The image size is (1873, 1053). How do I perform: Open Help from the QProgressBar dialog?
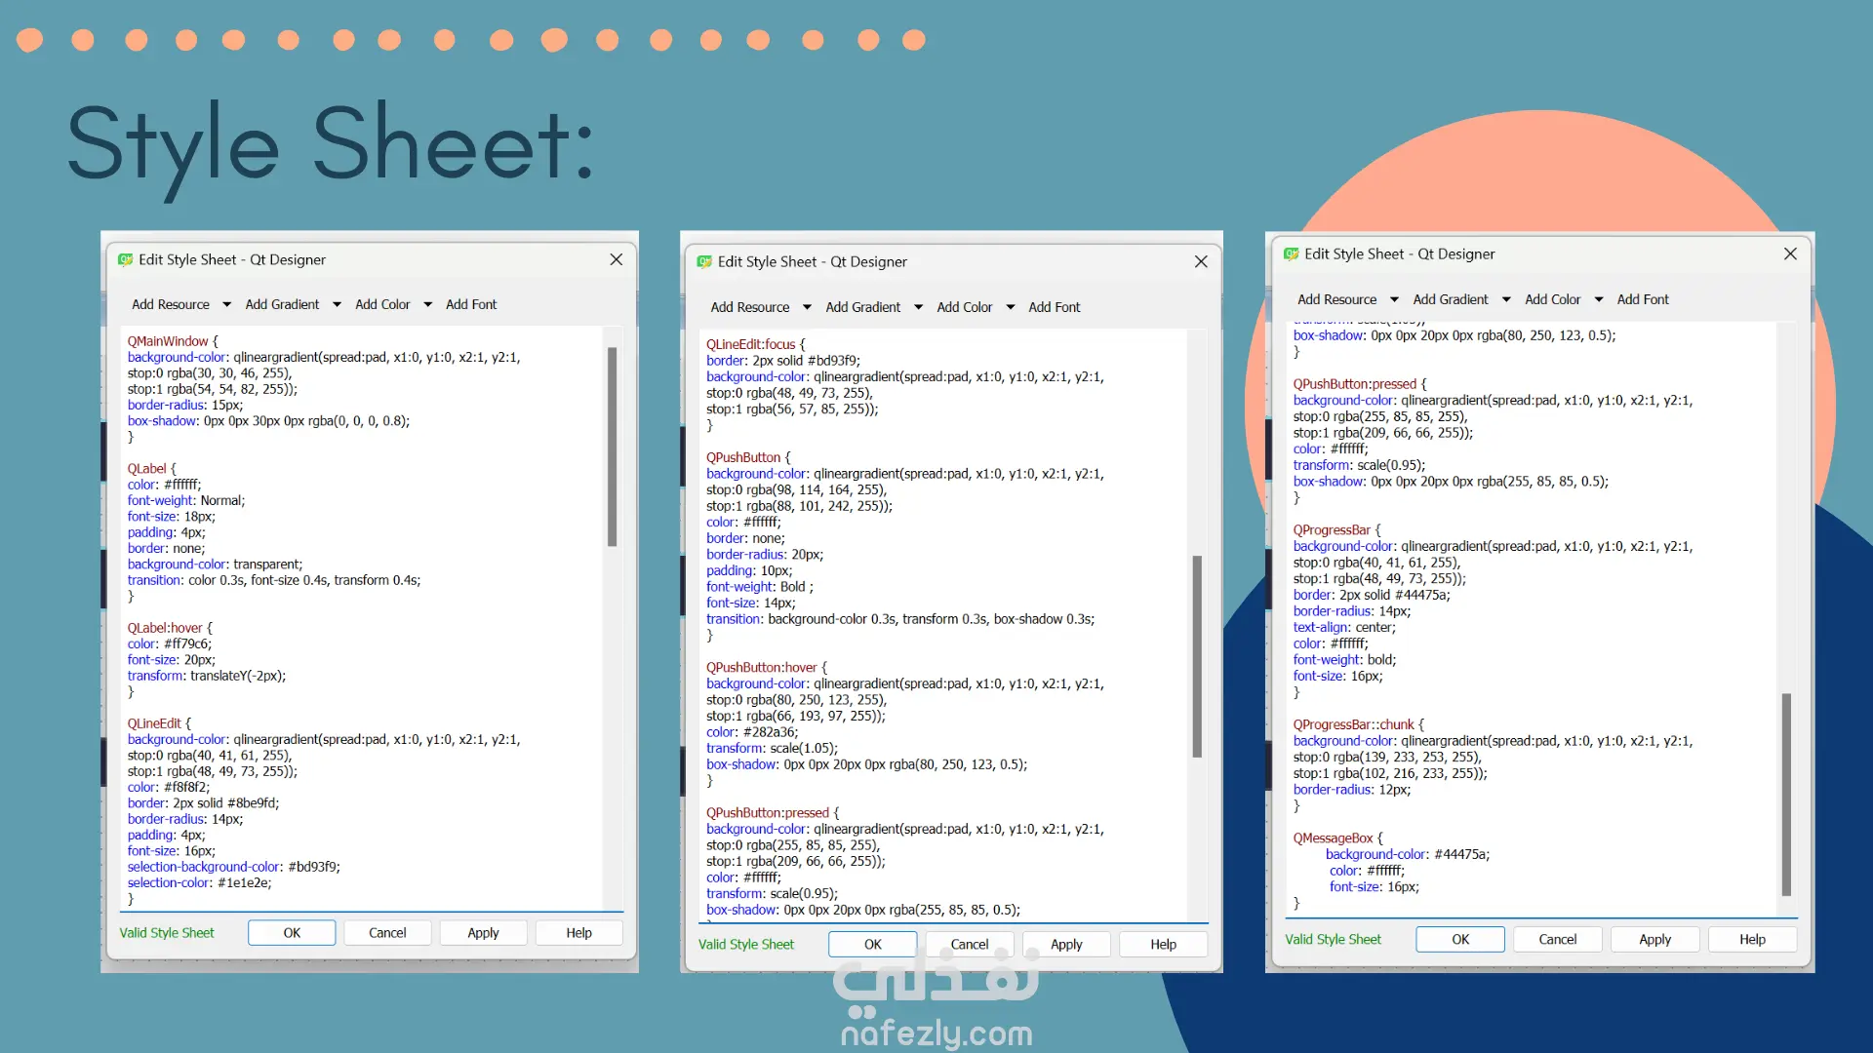tap(1752, 940)
